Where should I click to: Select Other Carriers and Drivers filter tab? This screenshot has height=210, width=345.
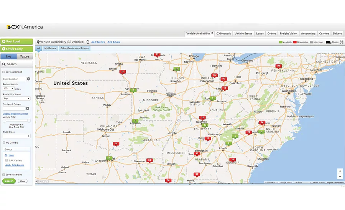(x=74, y=48)
